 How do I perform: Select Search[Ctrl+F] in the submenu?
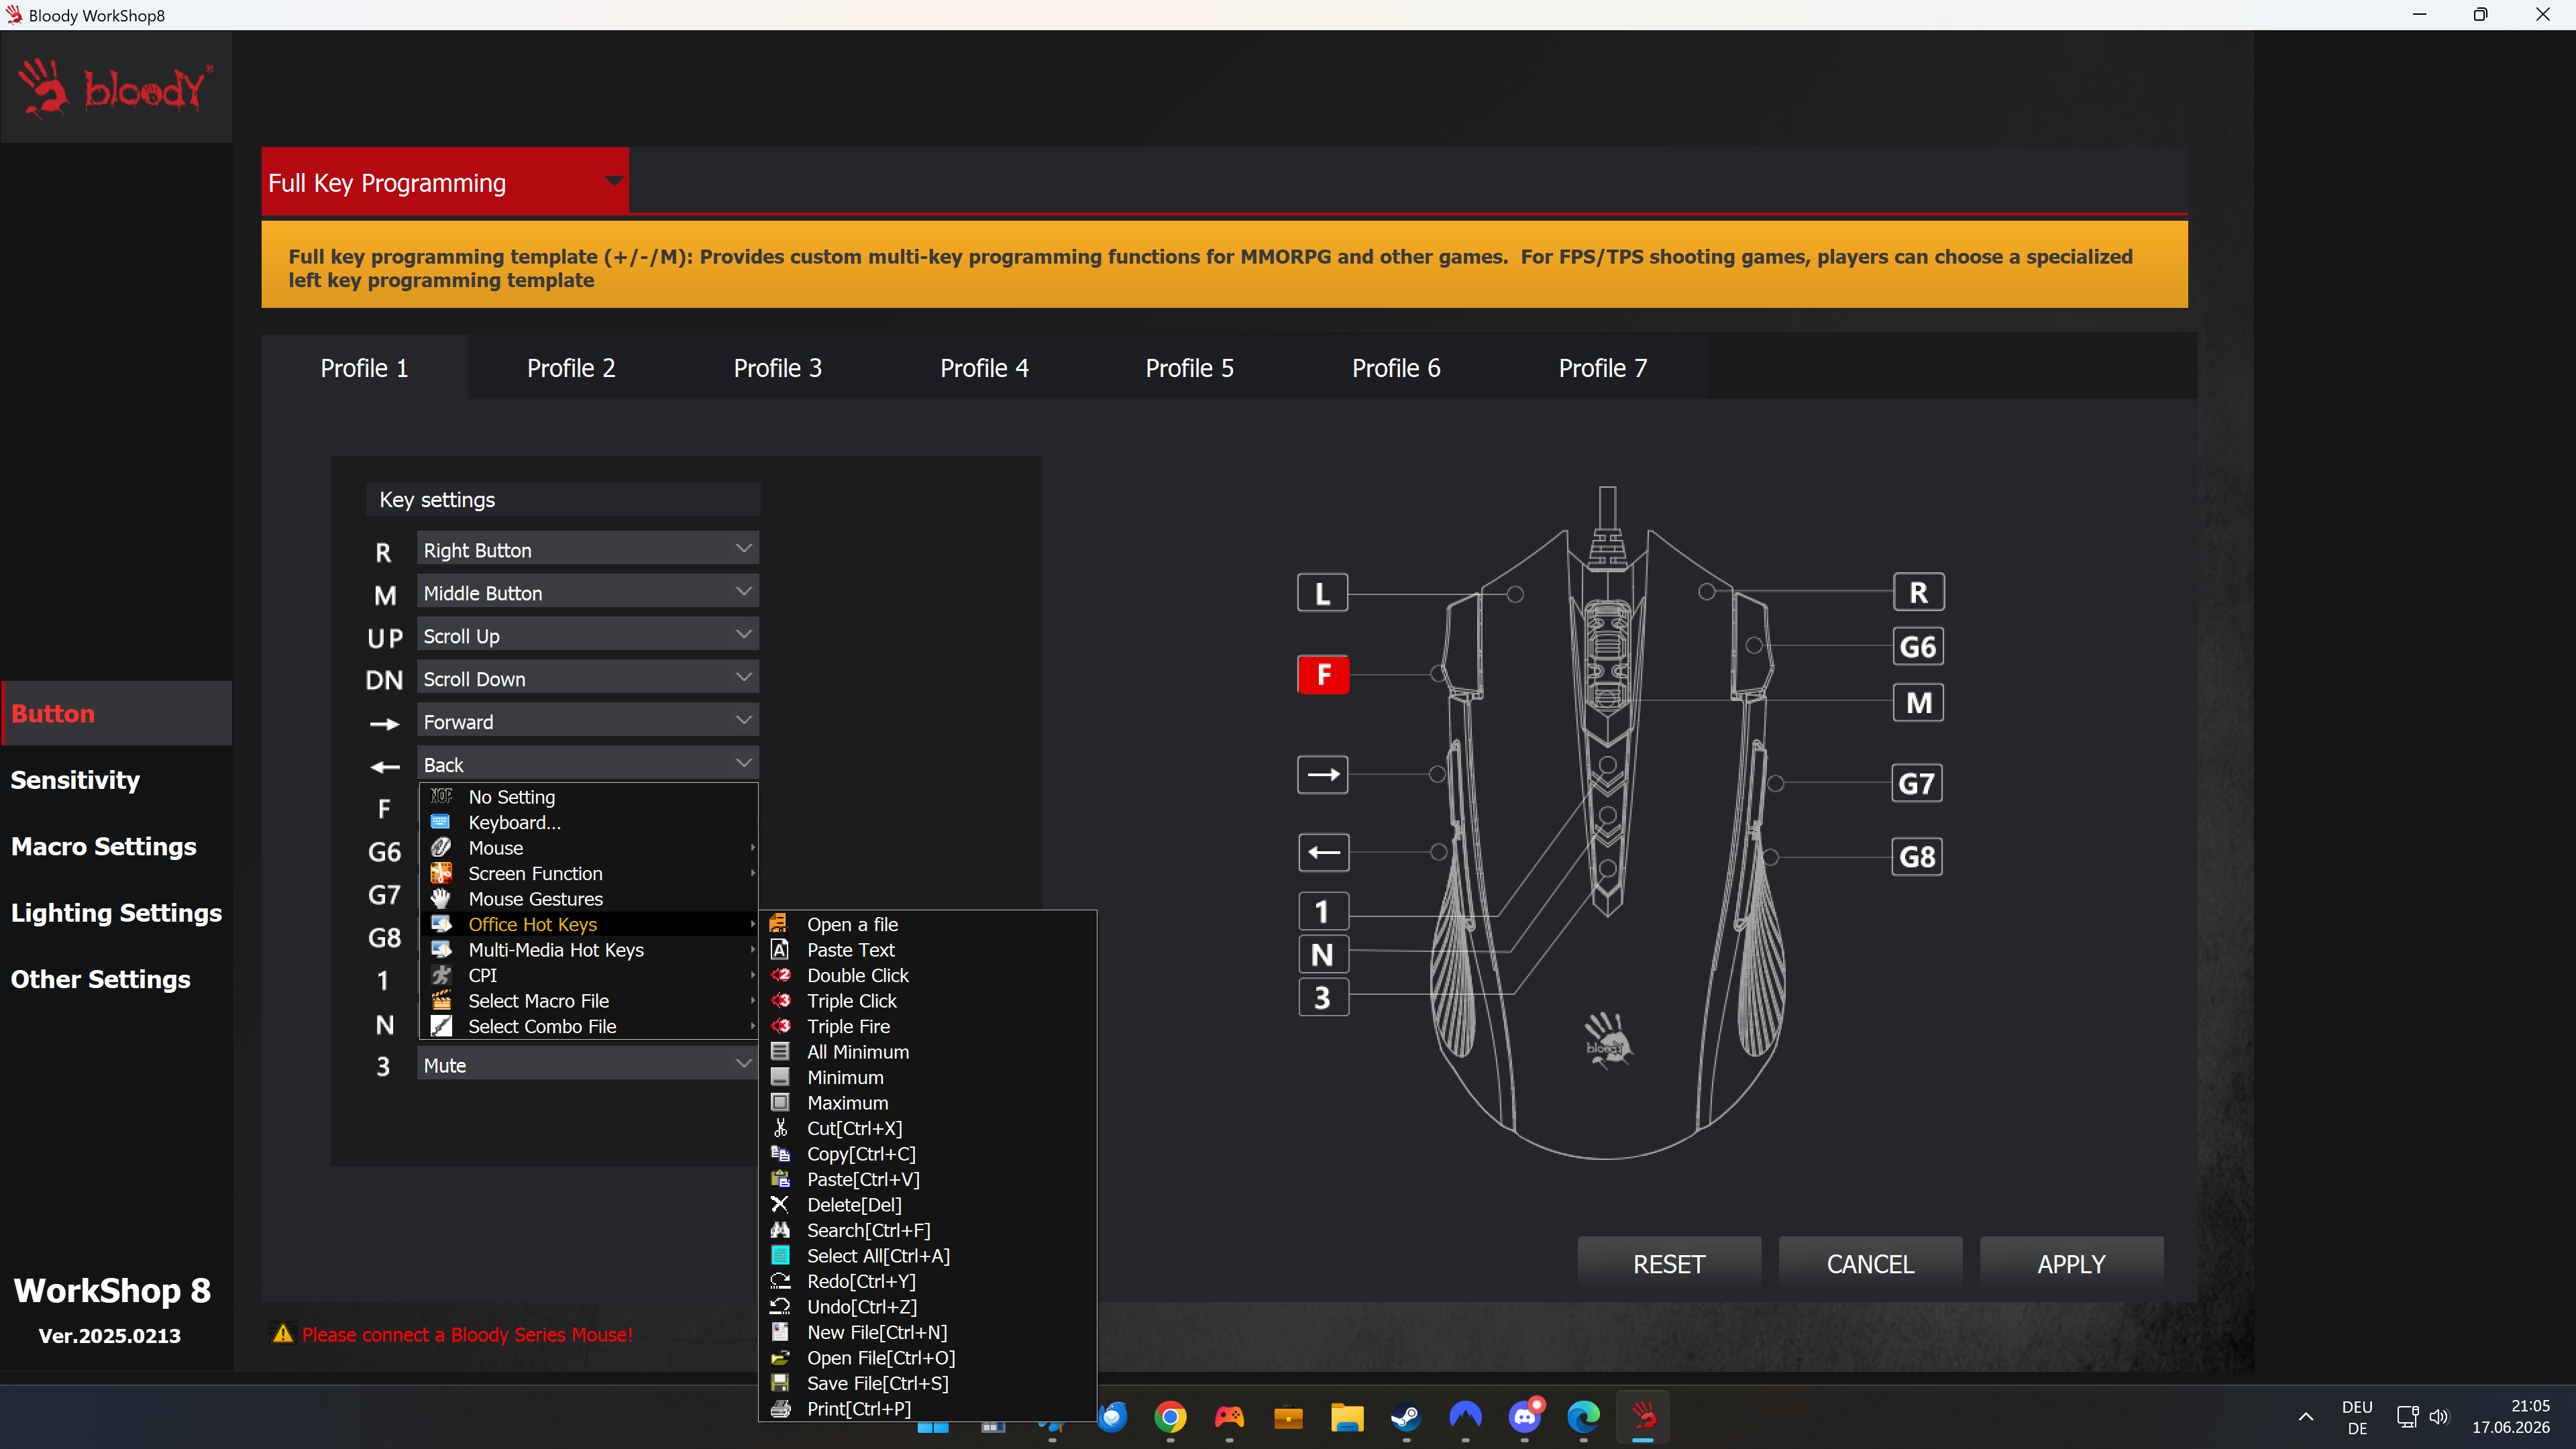click(927, 1230)
